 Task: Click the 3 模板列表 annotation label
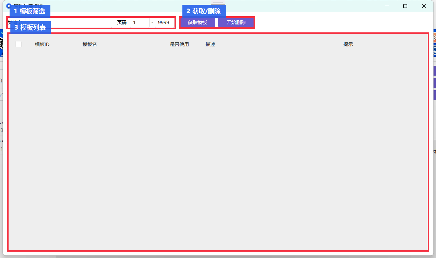(x=30, y=28)
